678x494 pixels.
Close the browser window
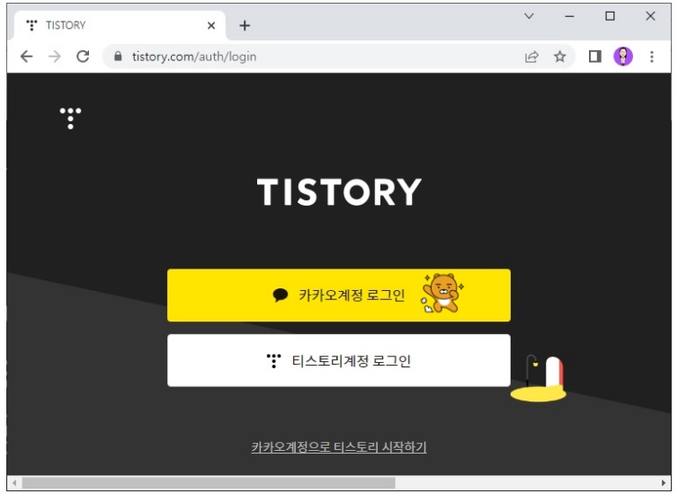pyautogui.click(x=650, y=16)
